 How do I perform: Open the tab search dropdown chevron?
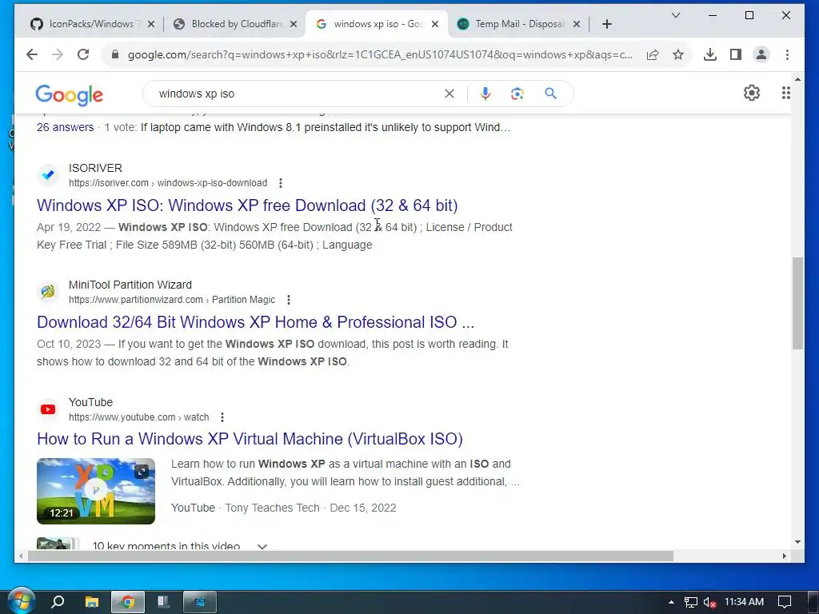pos(675,15)
